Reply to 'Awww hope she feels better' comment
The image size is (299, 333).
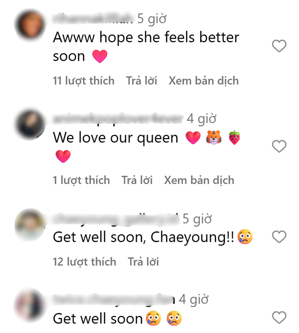(141, 81)
